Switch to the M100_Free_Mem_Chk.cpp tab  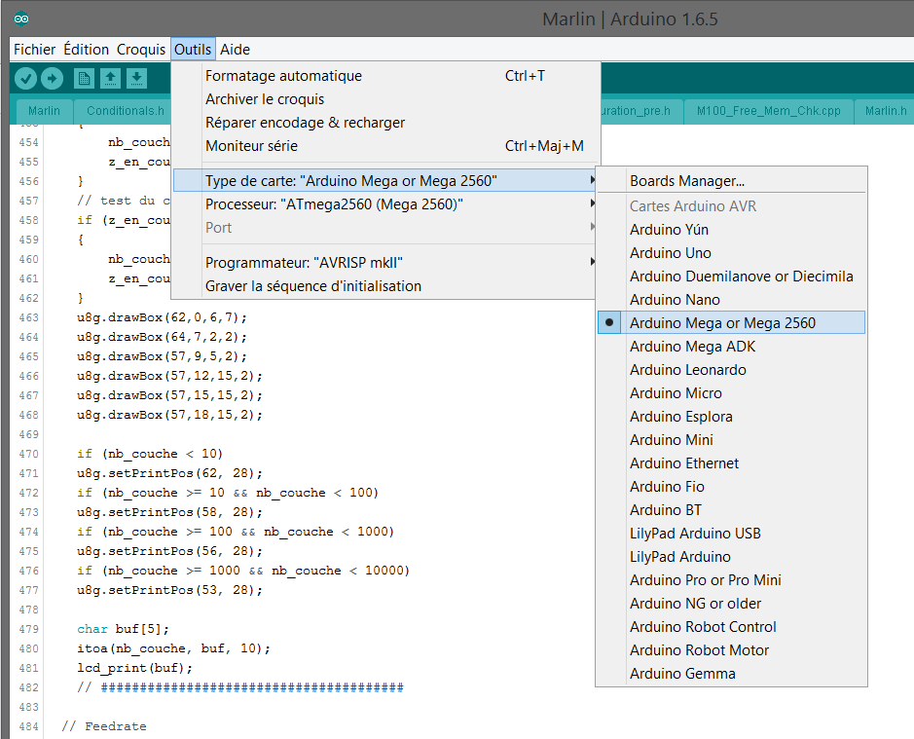pyautogui.click(x=768, y=111)
